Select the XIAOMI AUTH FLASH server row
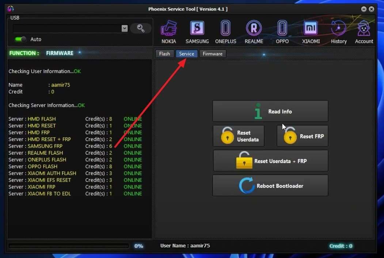The image size is (384, 258). click(75, 173)
